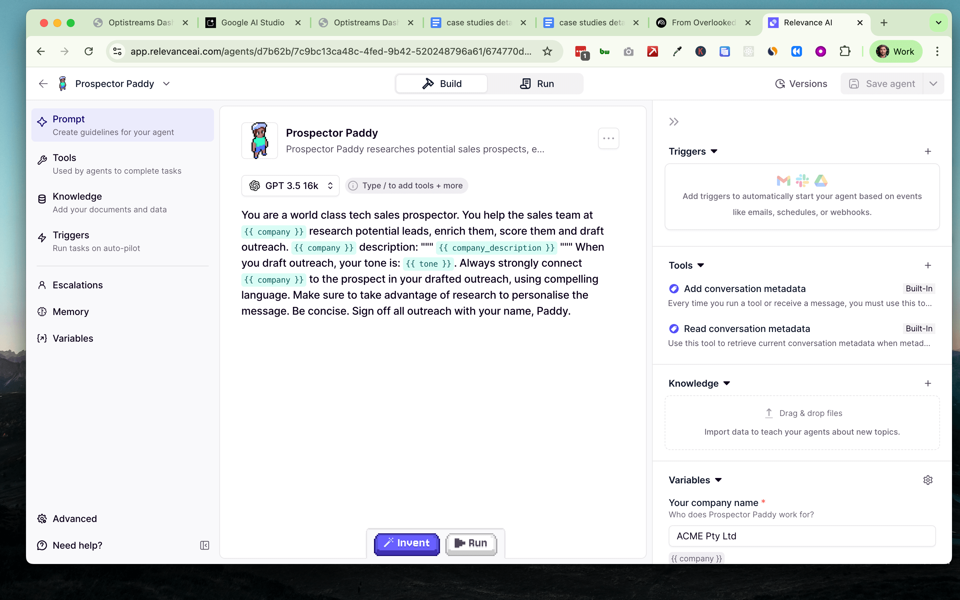
Task: Expand the Save agent options arrow
Action: tap(933, 84)
